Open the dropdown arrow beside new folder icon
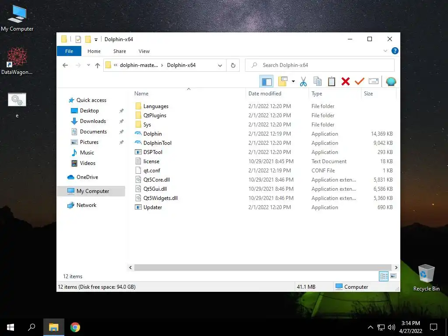448x336 pixels. click(293, 82)
